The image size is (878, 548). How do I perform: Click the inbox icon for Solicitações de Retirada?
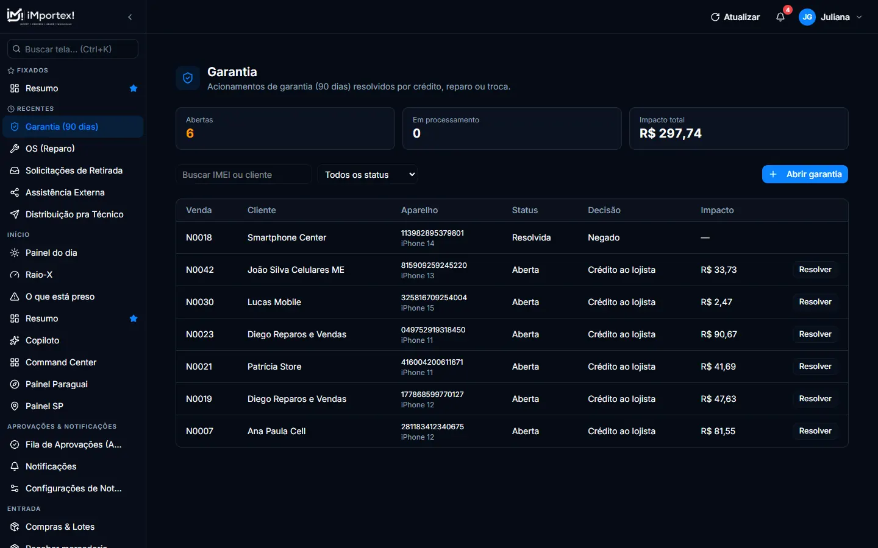pyautogui.click(x=15, y=170)
